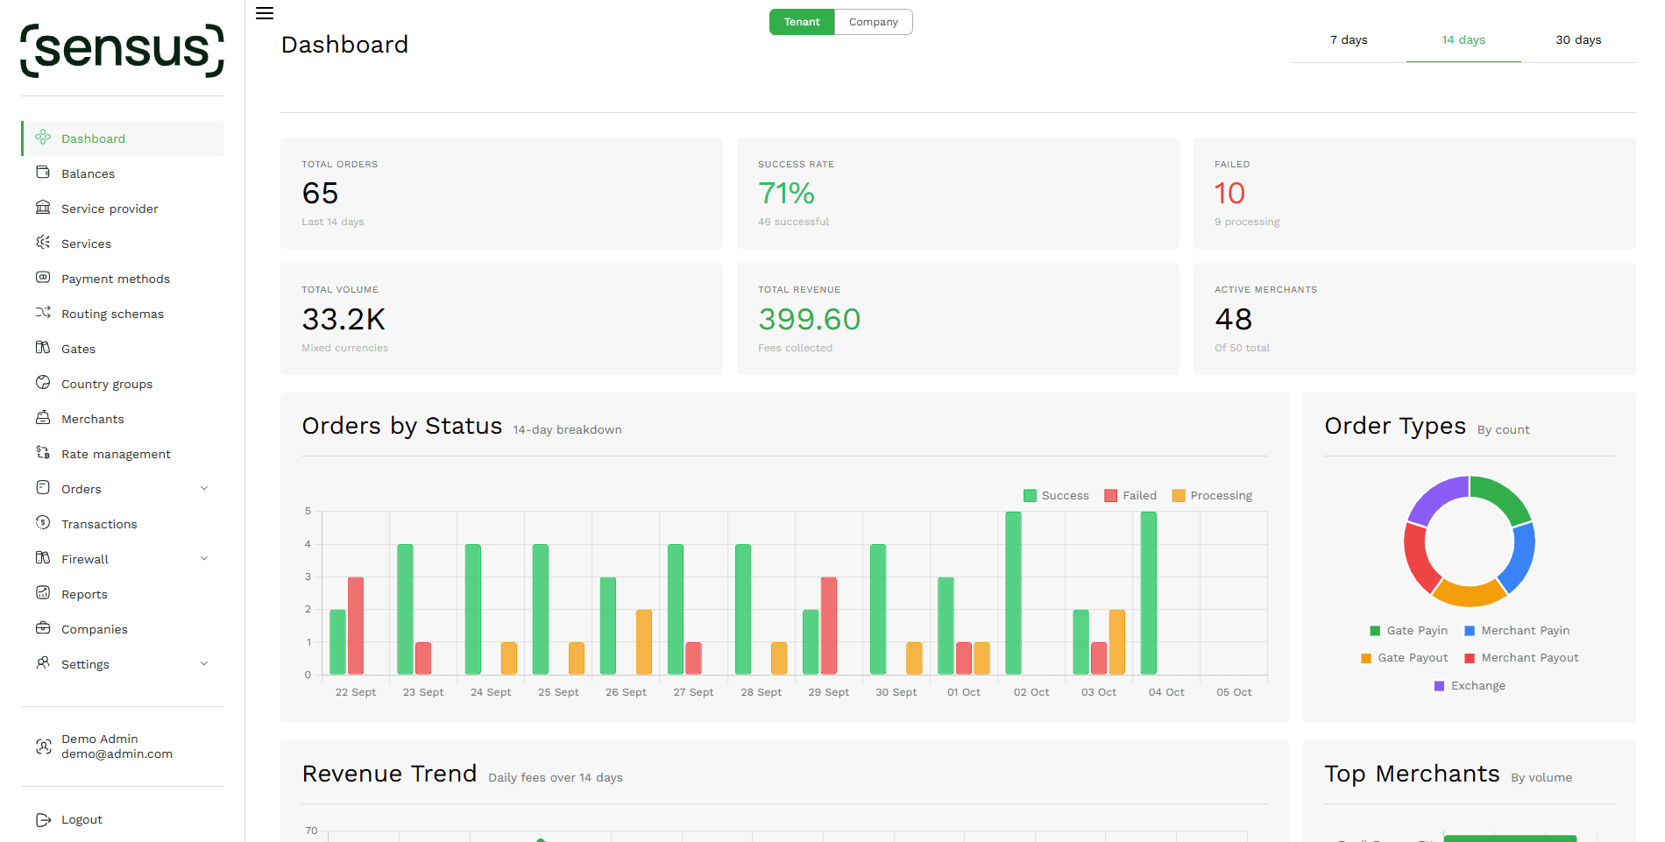Toggle Failed series in chart legend

coord(1130,496)
